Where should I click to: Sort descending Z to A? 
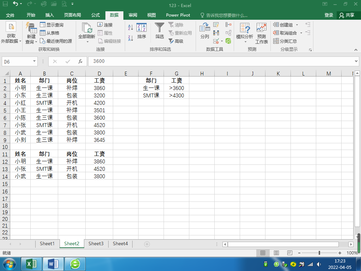[x=130, y=38]
